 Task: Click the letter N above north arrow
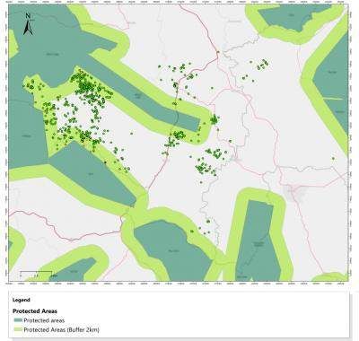28,16
